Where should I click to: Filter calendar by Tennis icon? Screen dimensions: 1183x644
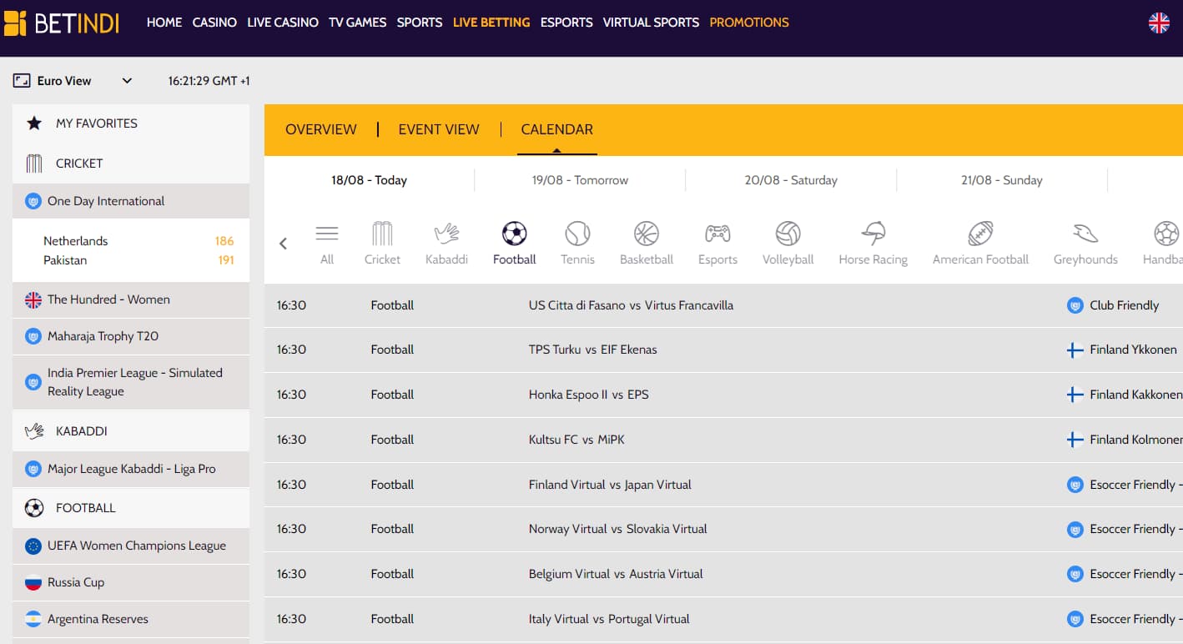point(577,234)
